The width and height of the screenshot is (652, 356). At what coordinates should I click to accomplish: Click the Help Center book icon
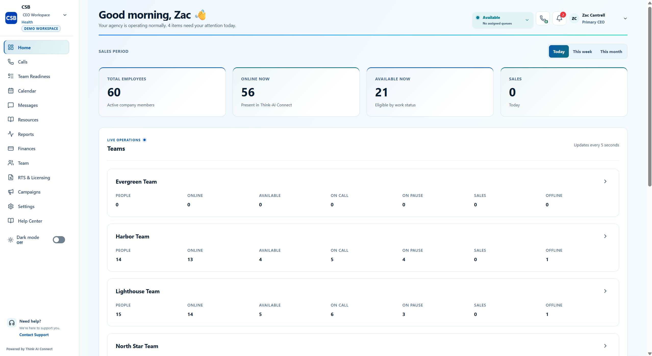[x=11, y=221]
